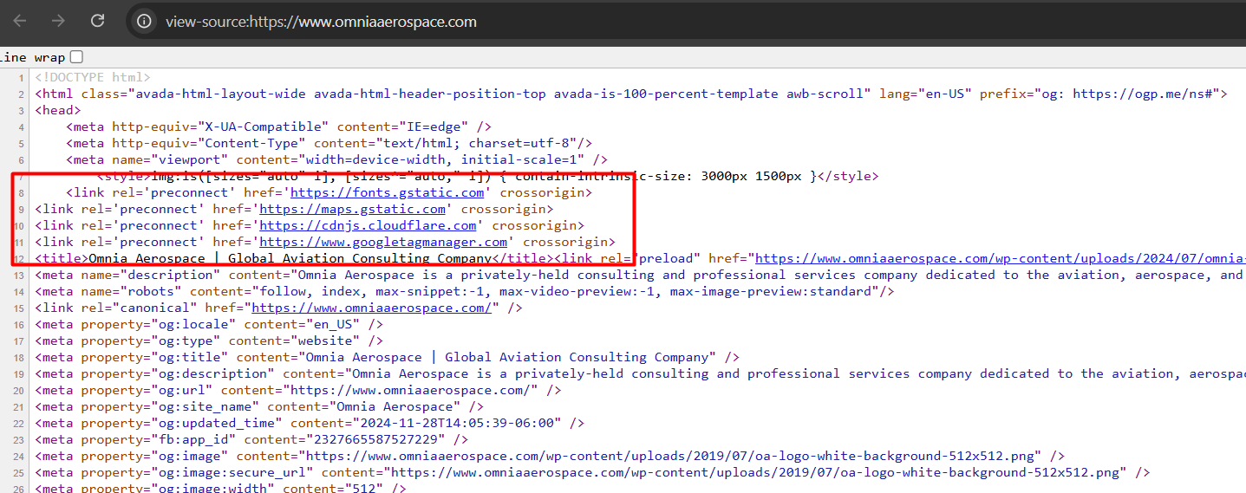Click the !DOCTYPE html line
Image resolution: width=1246 pixels, height=493 pixels.
[x=93, y=77]
